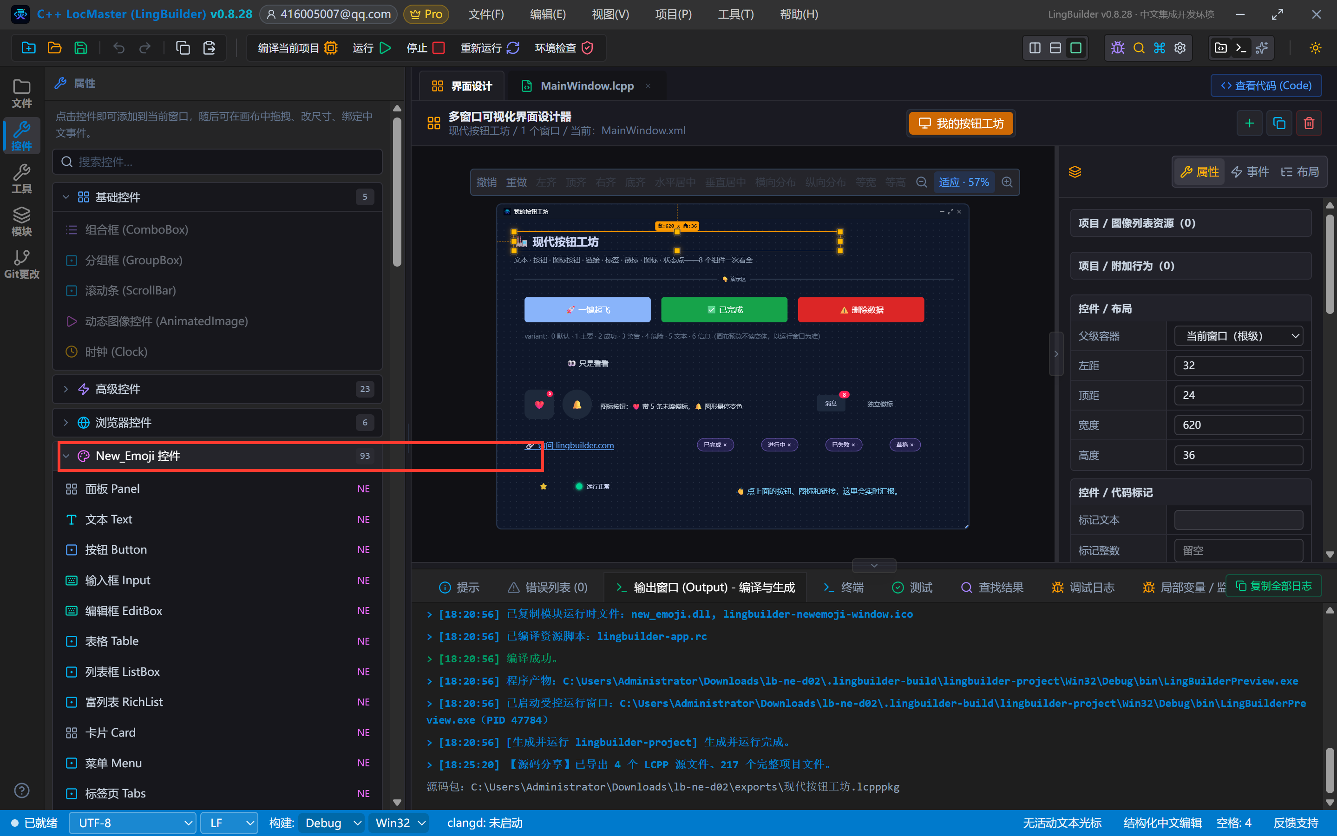1337x836 pixels.
Task: Collapse the 基础控件 category
Action: pos(217,197)
